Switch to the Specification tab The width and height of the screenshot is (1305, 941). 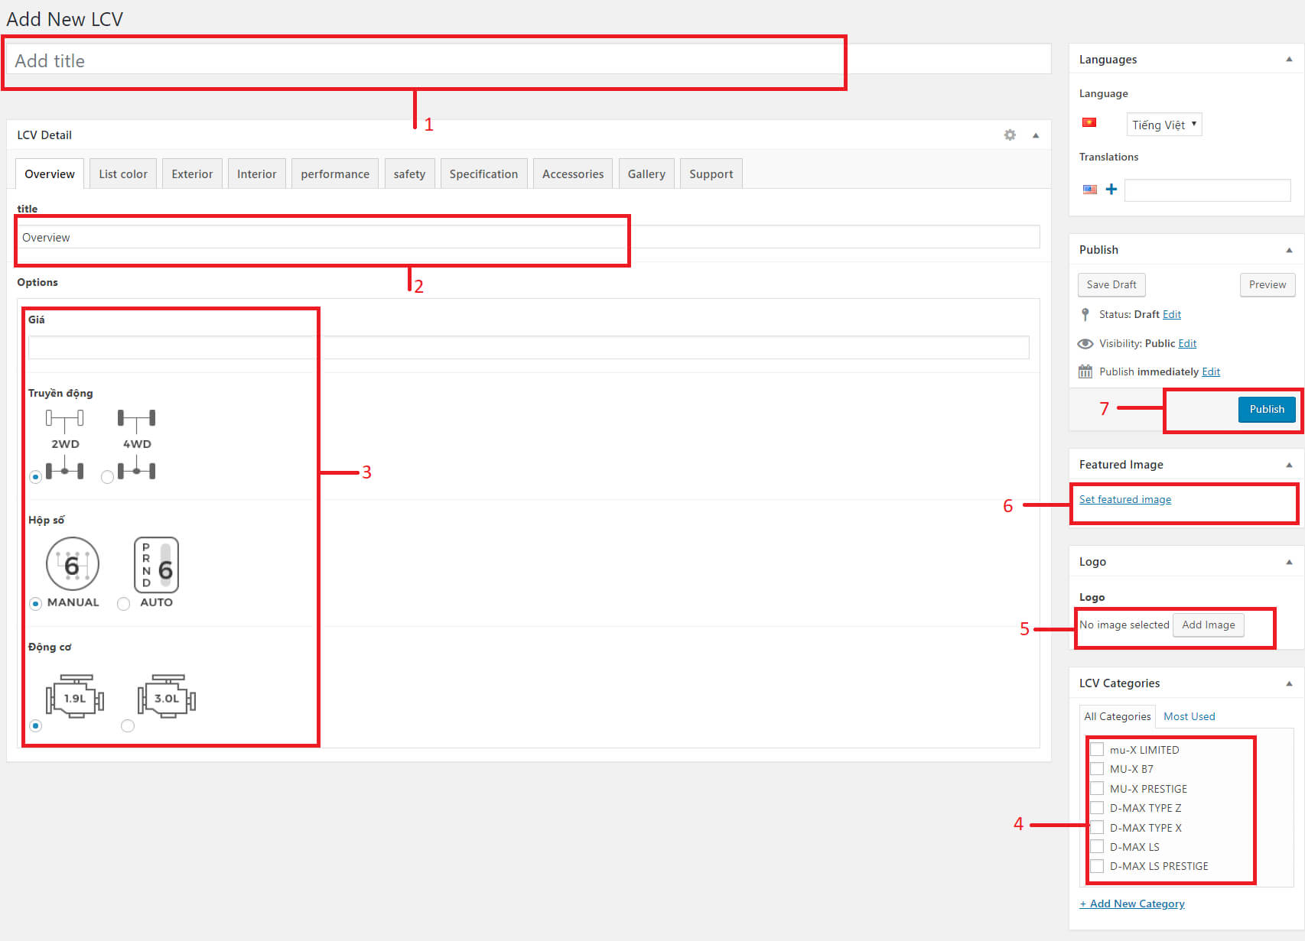tap(483, 174)
